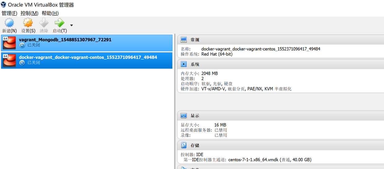Select the vagrant_Mongodb virtual machine entry
Viewport: 384px width, 169px height.
pyautogui.click(x=87, y=43)
